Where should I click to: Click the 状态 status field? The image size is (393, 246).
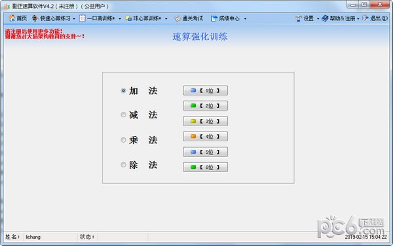(x=122, y=237)
